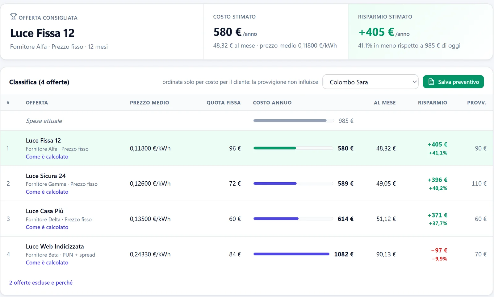Click the document icon in Salva preventivo
The image size is (494, 297).
pyautogui.click(x=431, y=82)
